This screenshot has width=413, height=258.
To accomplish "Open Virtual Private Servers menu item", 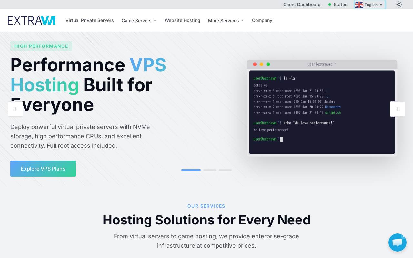I will coord(90,20).
